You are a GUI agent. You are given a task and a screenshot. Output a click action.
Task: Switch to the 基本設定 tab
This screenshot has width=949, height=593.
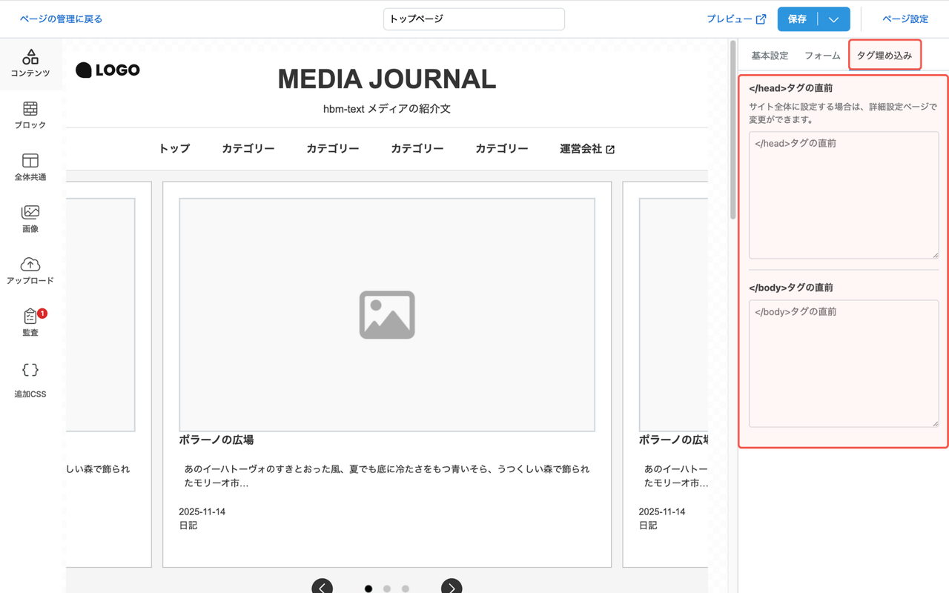[770, 56]
